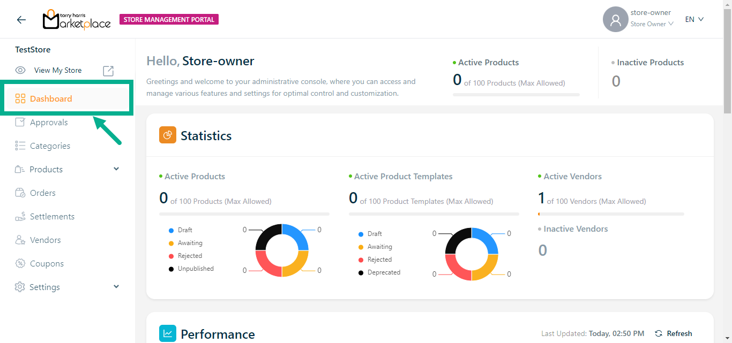Open Categories from the sidebar
The height and width of the screenshot is (343, 732).
(x=50, y=146)
